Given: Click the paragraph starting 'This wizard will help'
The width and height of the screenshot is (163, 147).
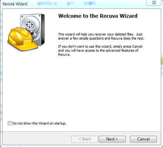Looking at the screenshot, I should pyautogui.click(x=101, y=36).
